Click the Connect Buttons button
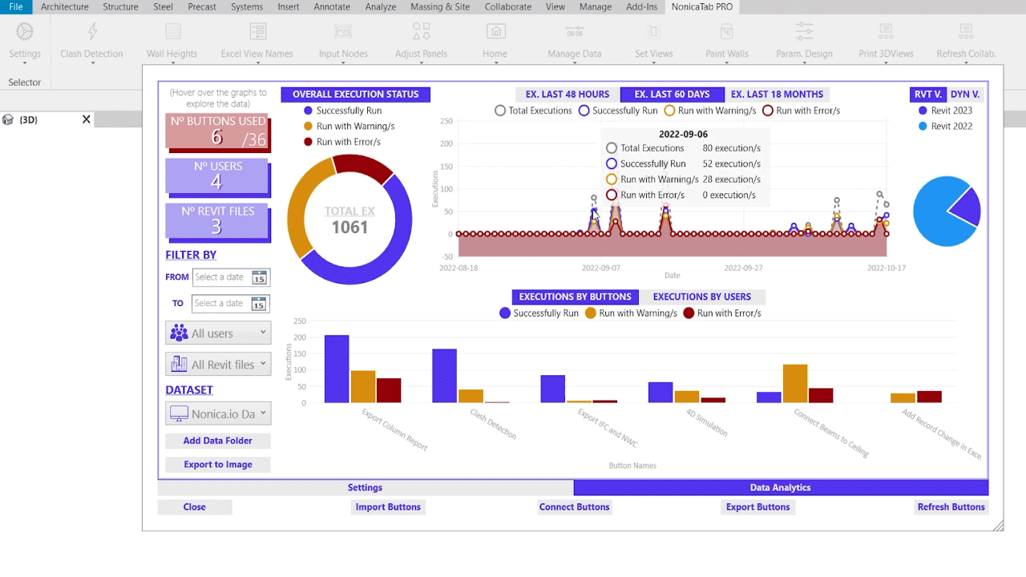 pyautogui.click(x=575, y=507)
